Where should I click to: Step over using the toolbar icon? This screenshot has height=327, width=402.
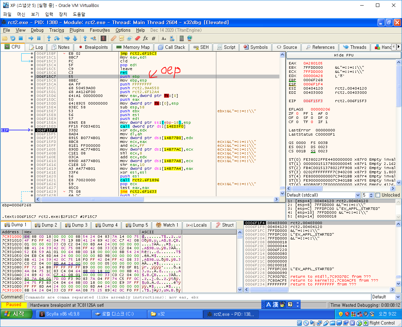(x=57, y=38)
